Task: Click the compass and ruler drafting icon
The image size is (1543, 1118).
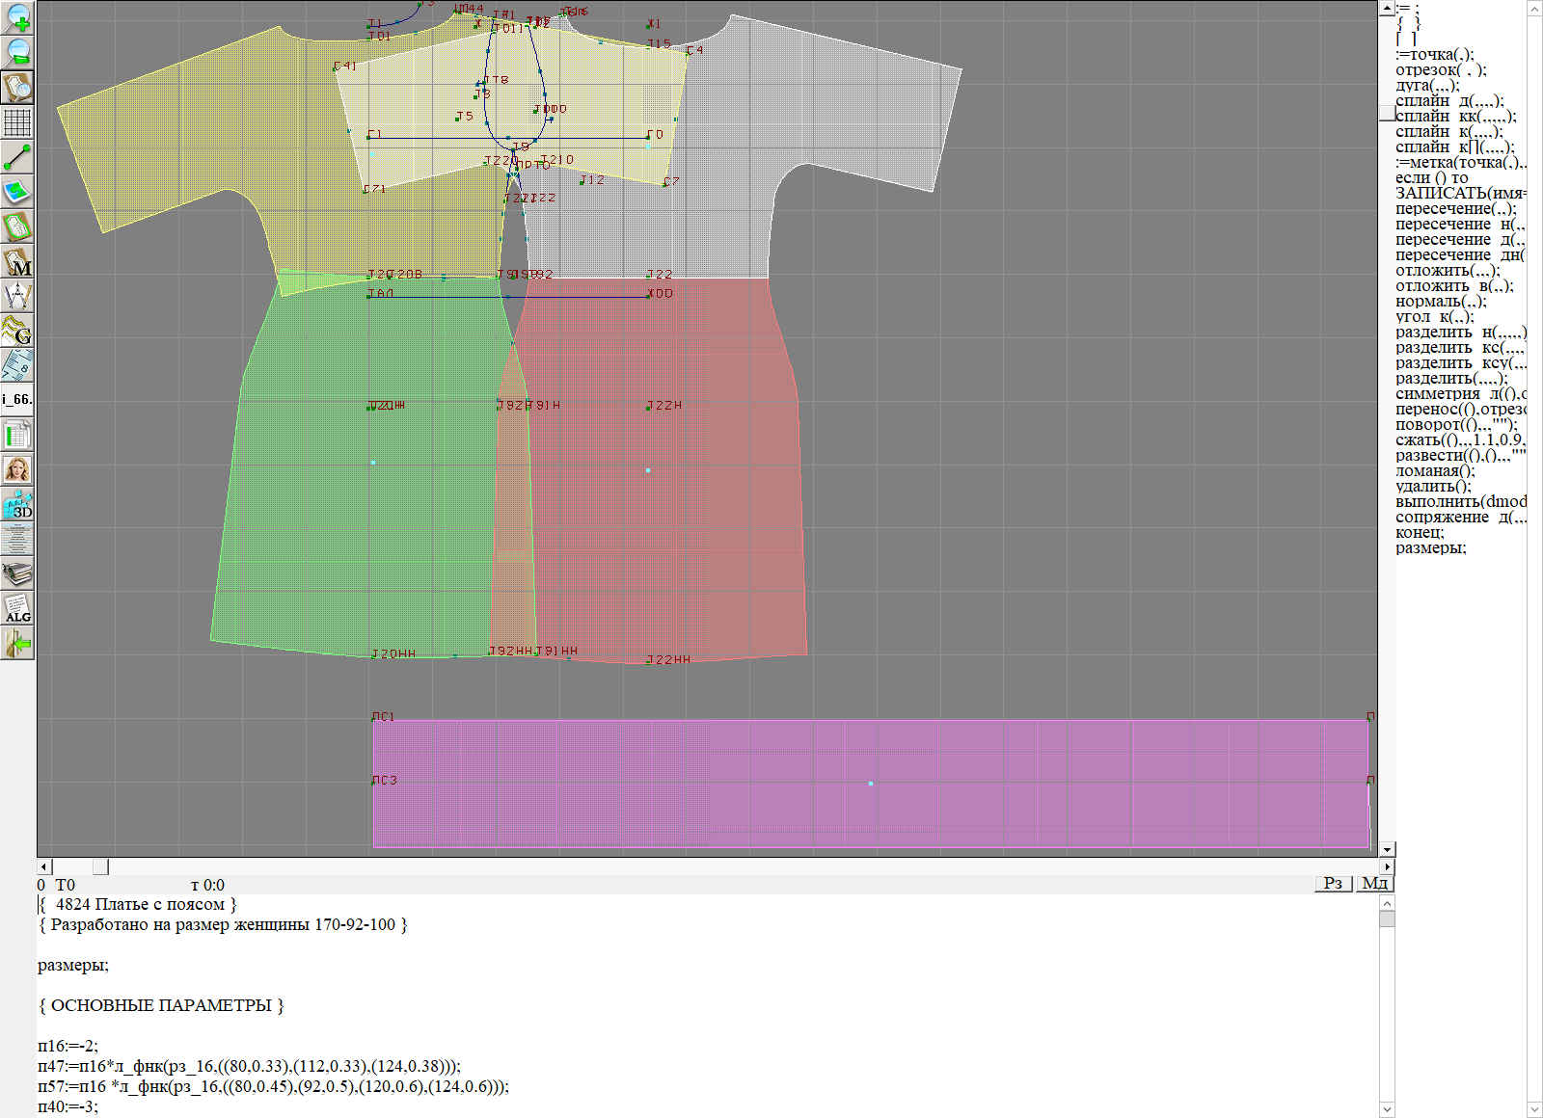Action: pyautogui.click(x=17, y=296)
